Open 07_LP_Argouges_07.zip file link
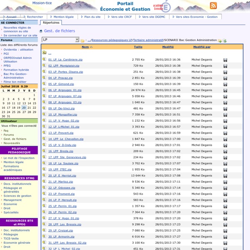This screenshot has height=250, width=250. pyautogui.click(x=65, y=96)
